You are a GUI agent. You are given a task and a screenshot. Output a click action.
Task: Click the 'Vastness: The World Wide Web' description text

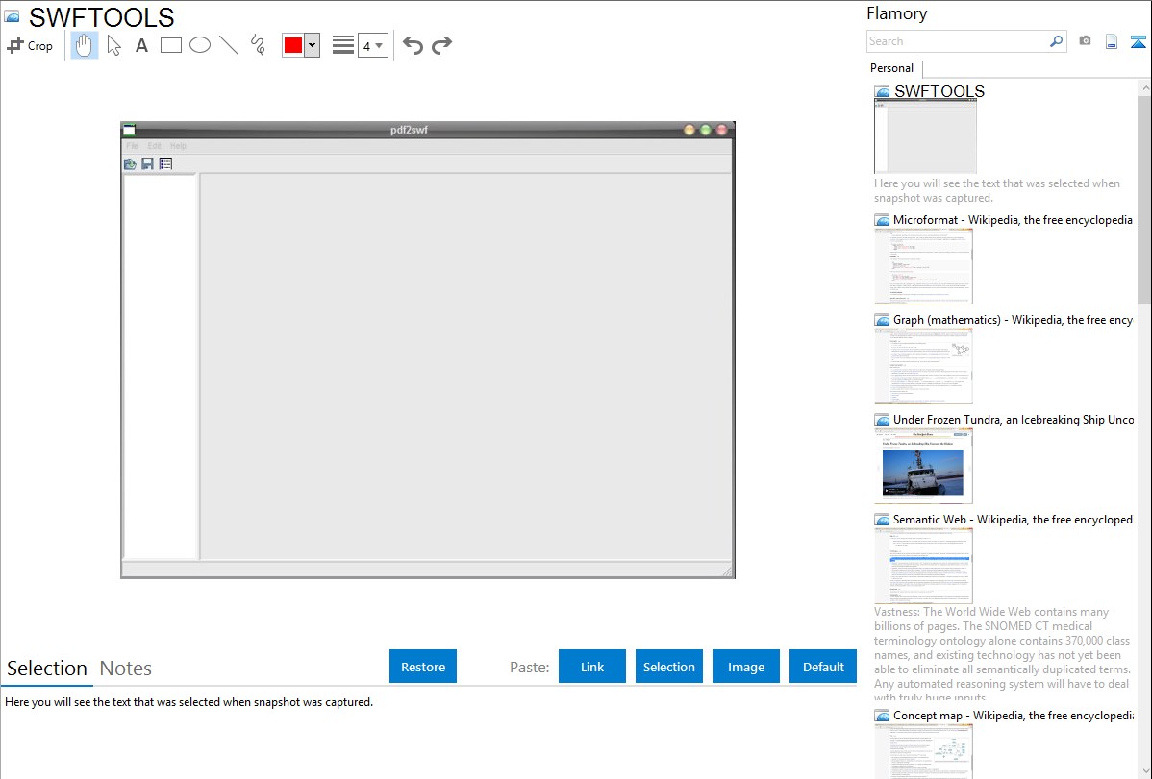[1003, 655]
